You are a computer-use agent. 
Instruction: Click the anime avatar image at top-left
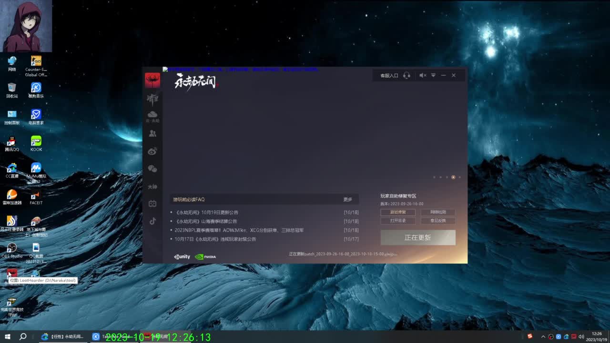tap(26, 26)
